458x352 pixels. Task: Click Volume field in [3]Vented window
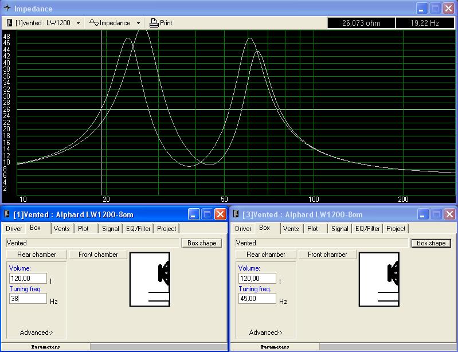click(257, 279)
